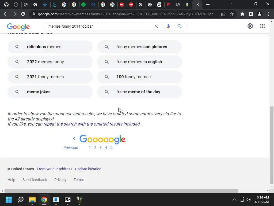Search related 'meme jokes'
This screenshot has height=206, width=274.
[x=50, y=92]
